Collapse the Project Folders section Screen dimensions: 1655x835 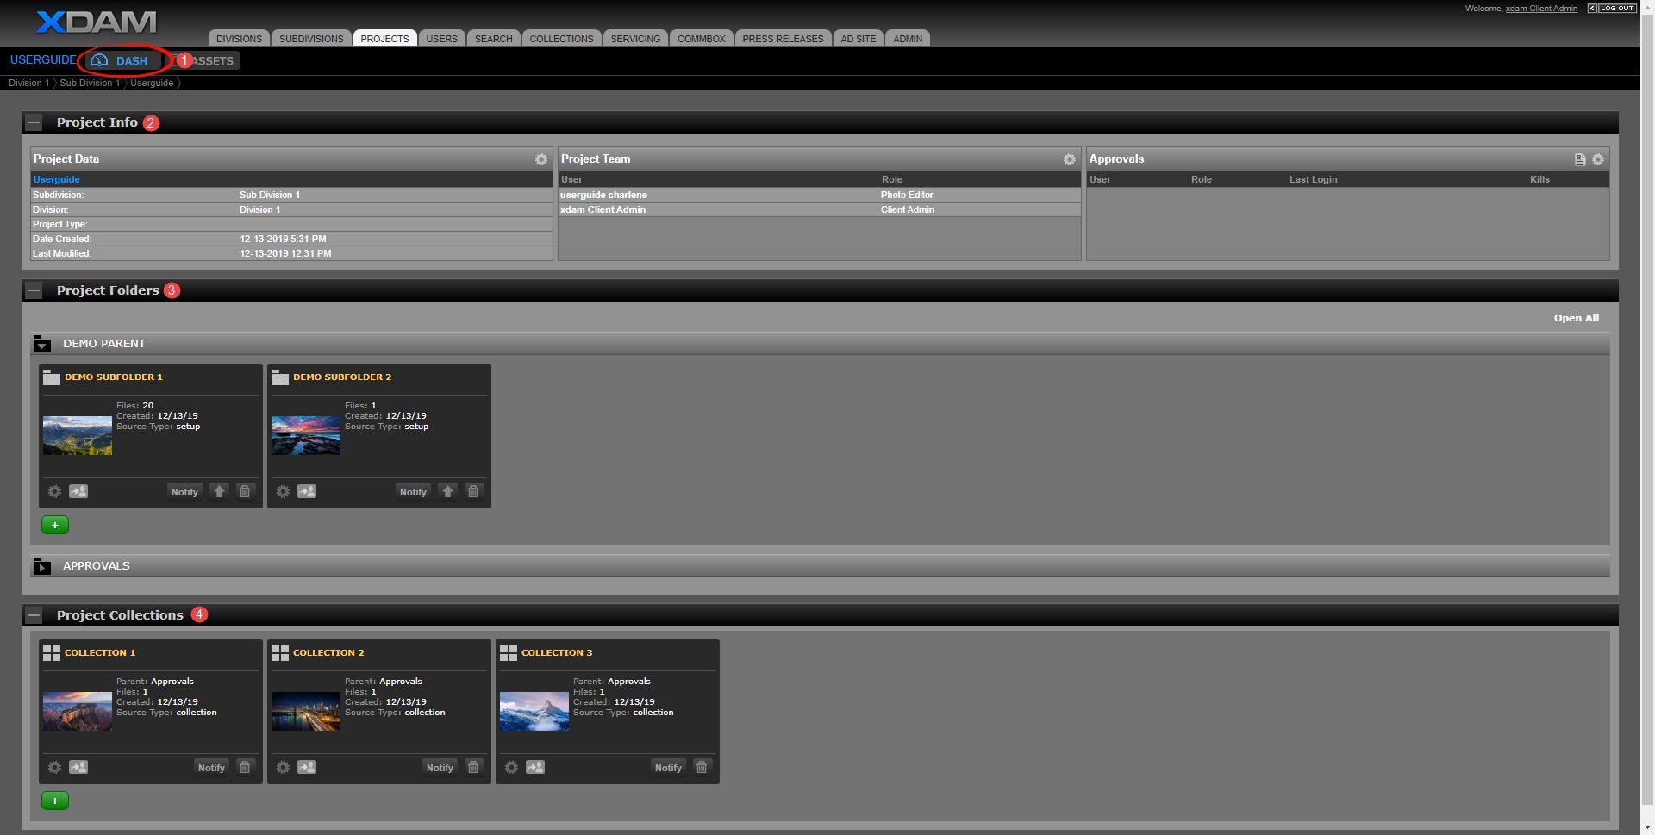coord(34,290)
